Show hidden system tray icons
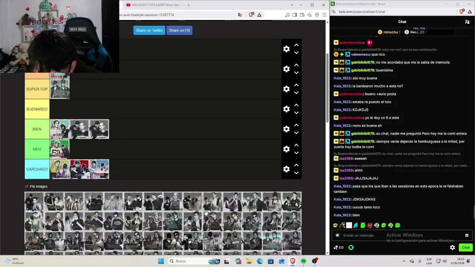The width and height of the screenshot is (475, 267). tap(404, 261)
